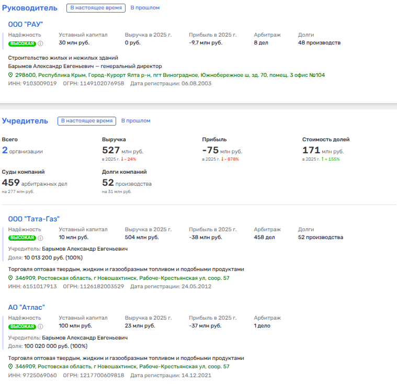Select 'В настоящее время' tab under Руководитель
Viewport: 397px width, 384px height.
pos(96,8)
